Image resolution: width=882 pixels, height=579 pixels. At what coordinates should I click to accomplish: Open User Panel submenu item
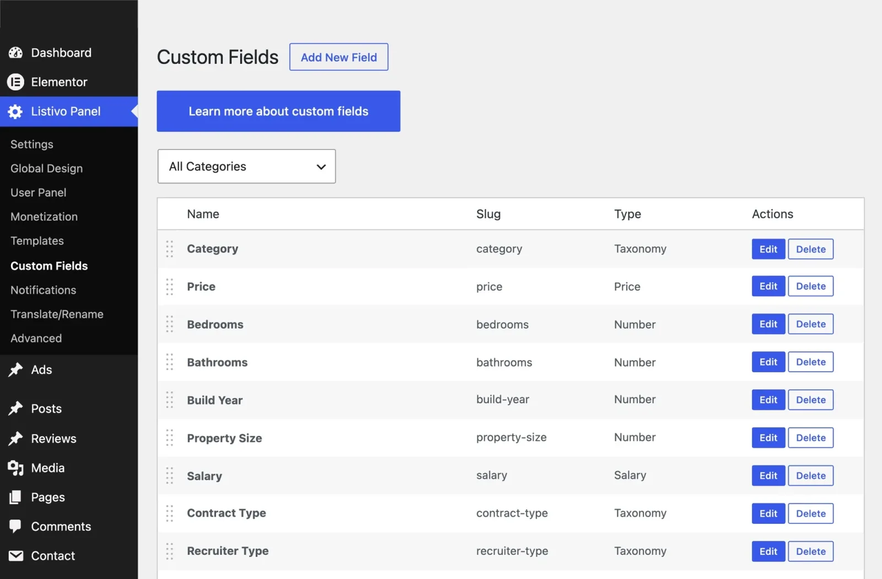point(39,193)
